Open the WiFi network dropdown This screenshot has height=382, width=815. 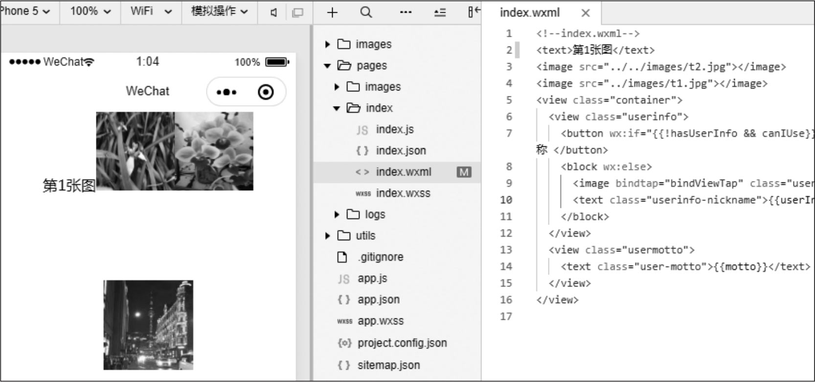[151, 11]
